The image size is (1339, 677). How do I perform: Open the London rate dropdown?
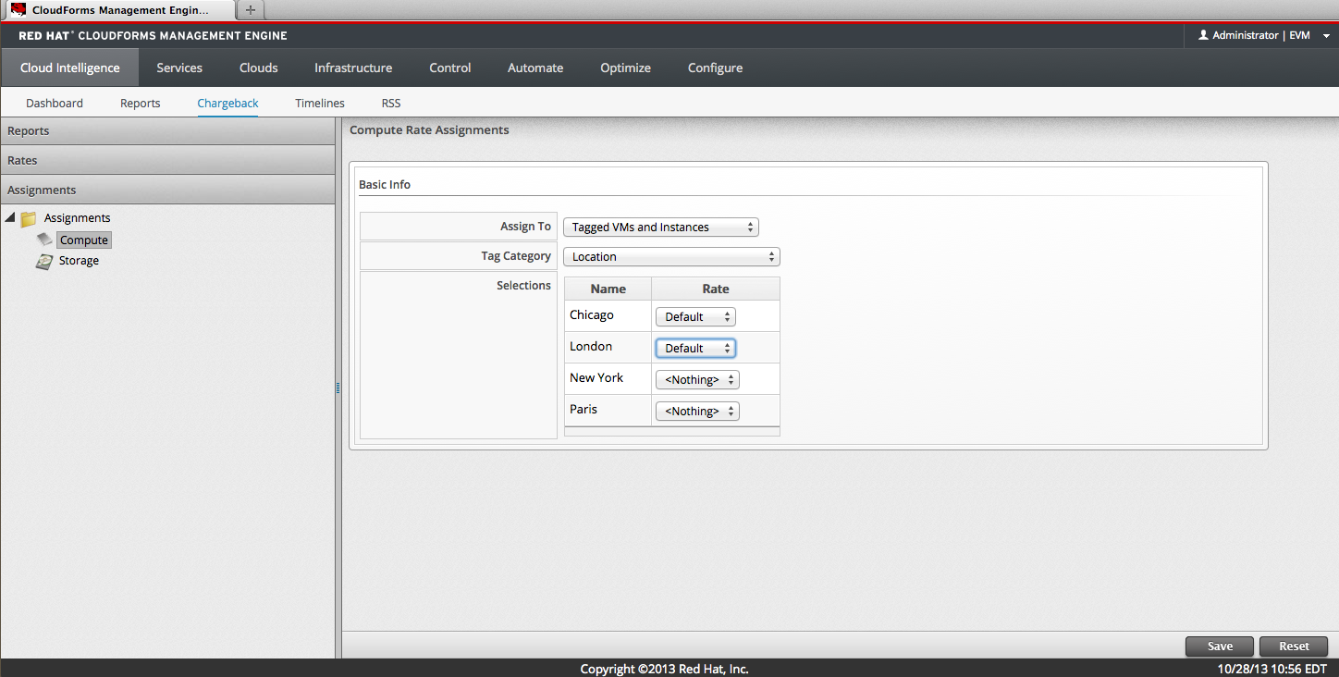coord(695,349)
